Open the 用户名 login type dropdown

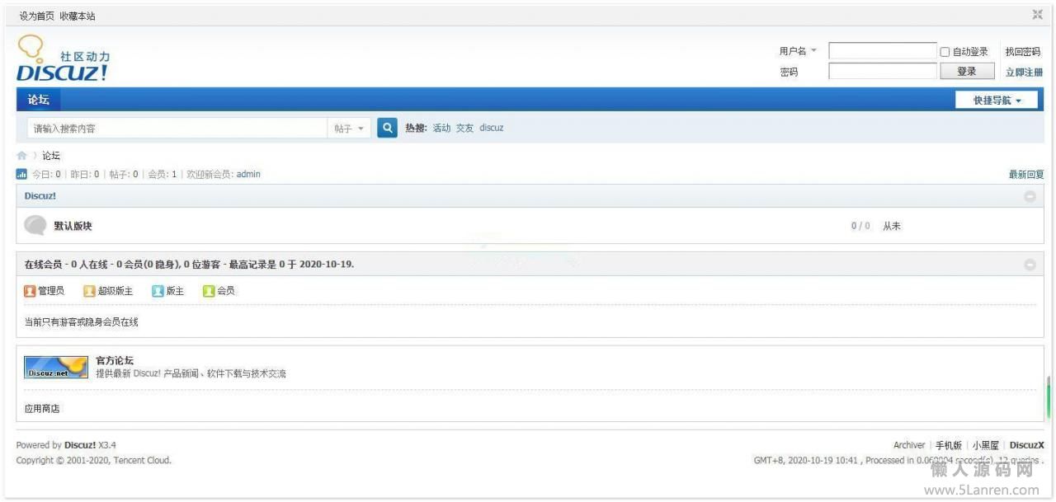coord(798,51)
